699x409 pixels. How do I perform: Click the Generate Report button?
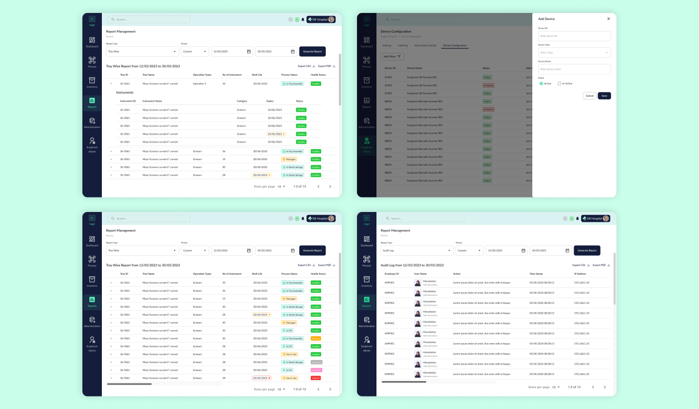(312, 51)
